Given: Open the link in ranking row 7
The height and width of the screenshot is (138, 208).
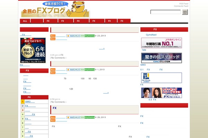Looking at the screenshot, I should tap(27, 128).
